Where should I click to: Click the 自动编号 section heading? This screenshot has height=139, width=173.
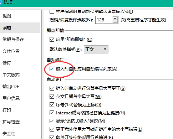coord(55,60)
